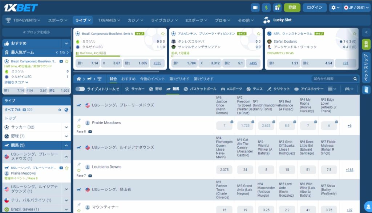The width and height of the screenshot is (372, 213).
Task: Open the その他 menu
Action: pos(246,20)
